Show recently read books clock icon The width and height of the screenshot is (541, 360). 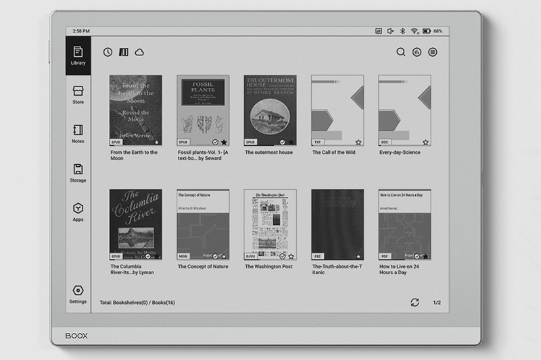click(108, 52)
